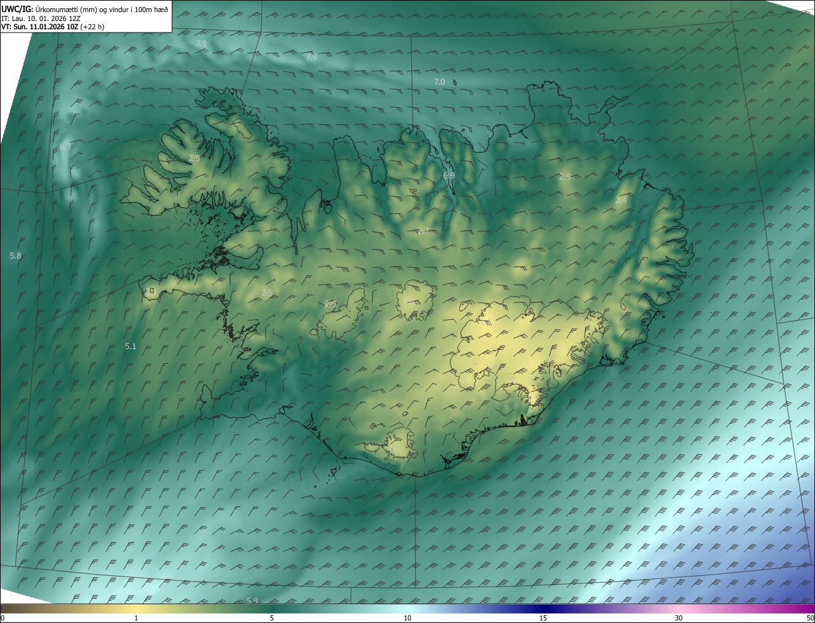Click the 0 tick on the color scale
The height and width of the screenshot is (623, 815).
pos(3,618)
